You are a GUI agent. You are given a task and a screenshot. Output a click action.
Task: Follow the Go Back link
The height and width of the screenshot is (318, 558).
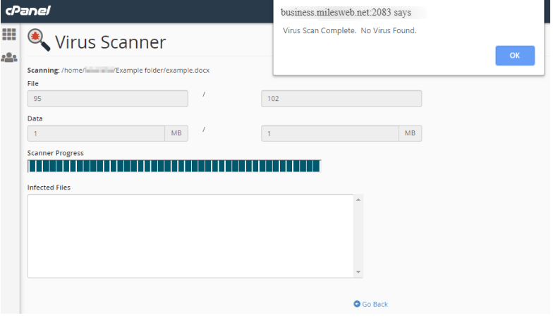click(x=371, y=304)
